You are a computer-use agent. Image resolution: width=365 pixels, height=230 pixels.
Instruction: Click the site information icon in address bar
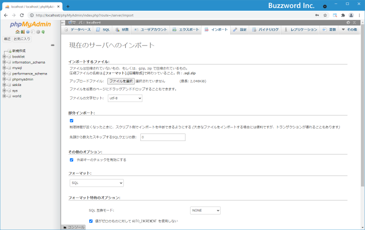32,15
